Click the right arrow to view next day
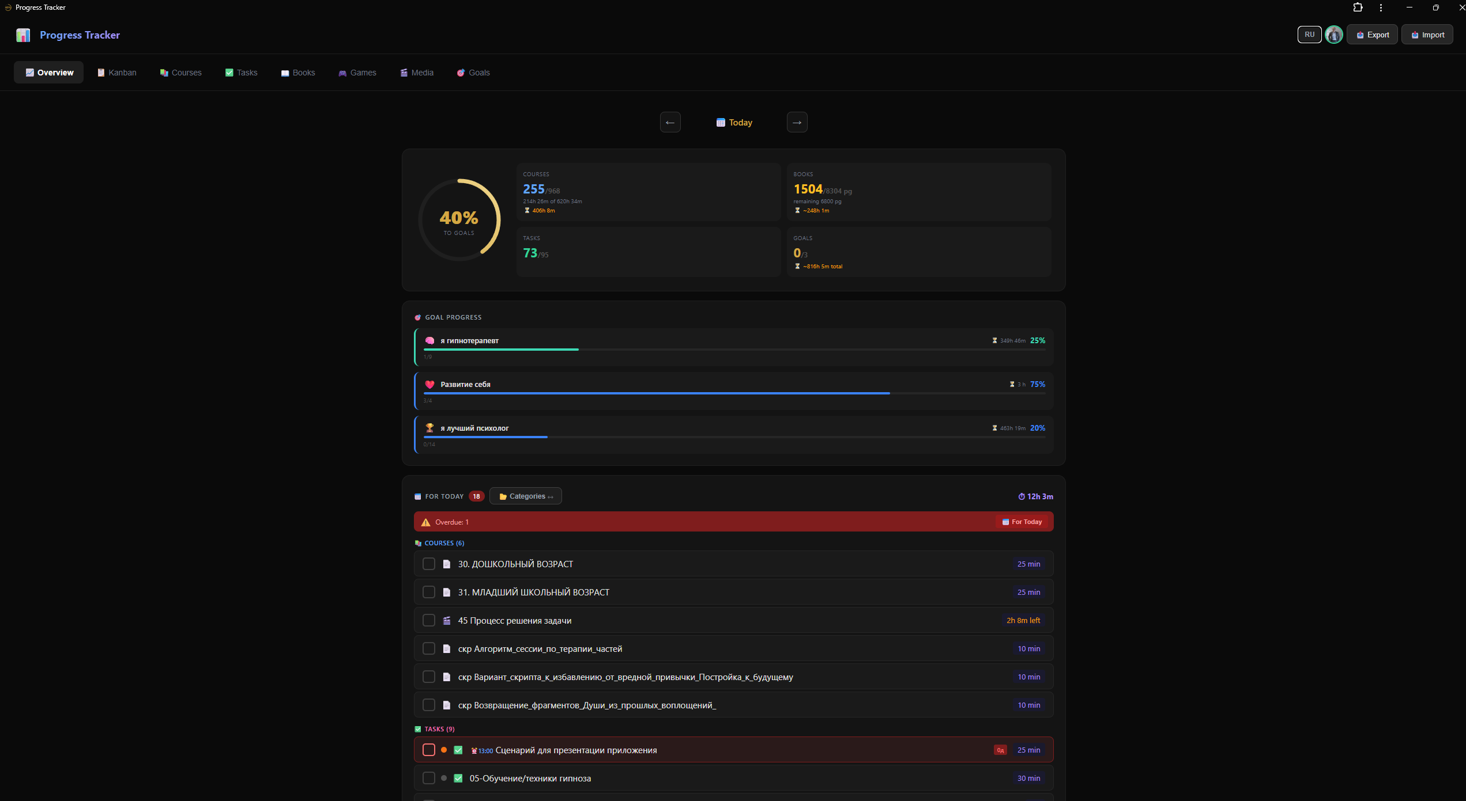The width and height of the screenshot is (1466, 801). pos(797,122)
